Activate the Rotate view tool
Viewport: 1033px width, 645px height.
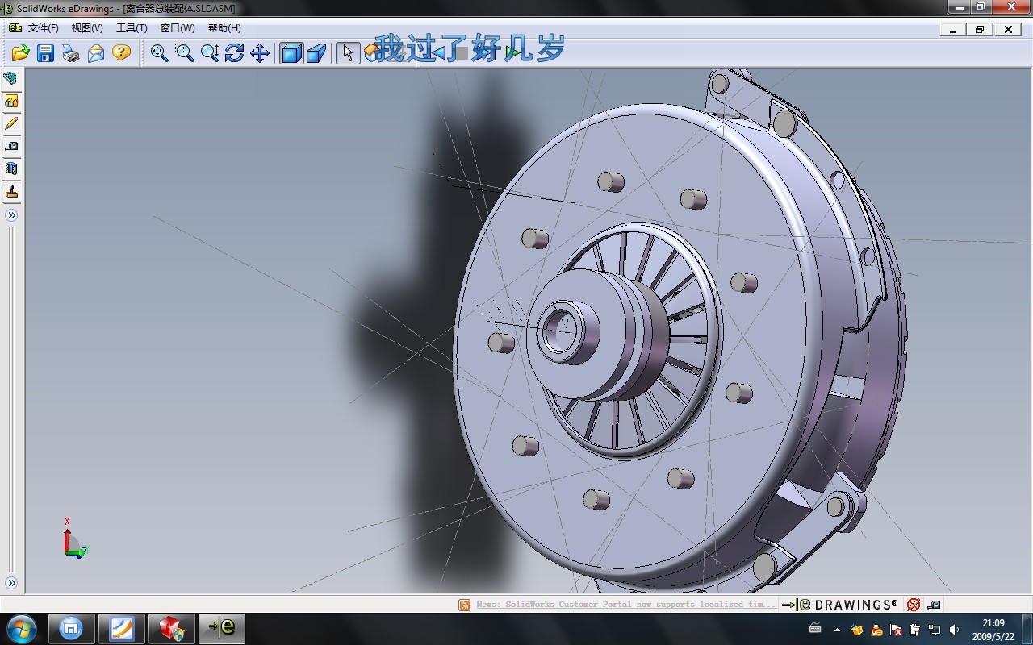coord(234,53)
